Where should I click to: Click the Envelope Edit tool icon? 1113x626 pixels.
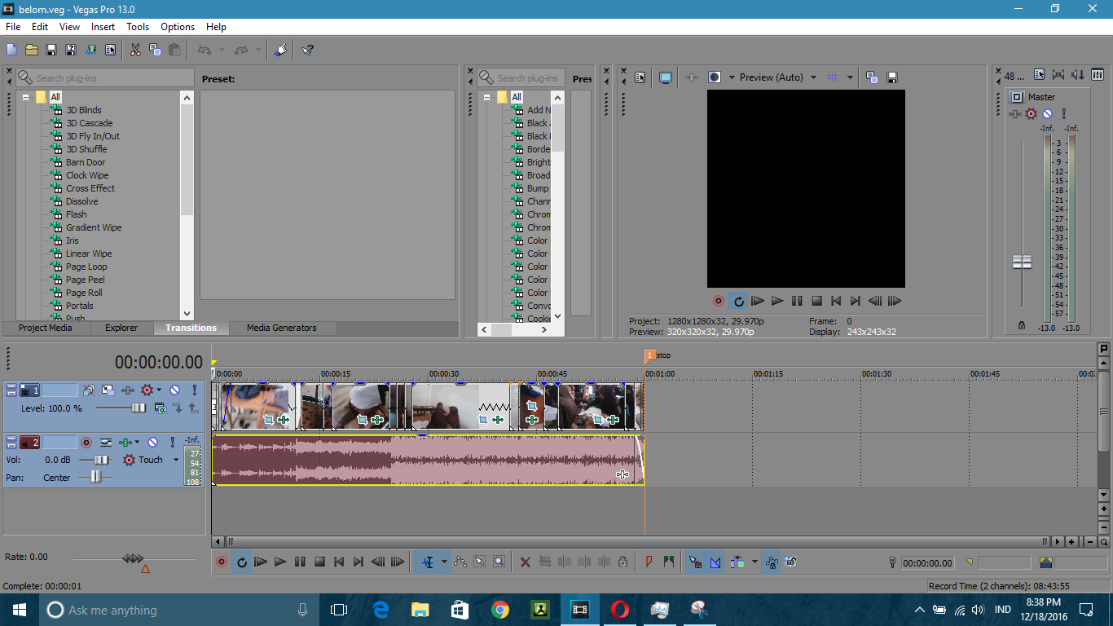point(460,562)
